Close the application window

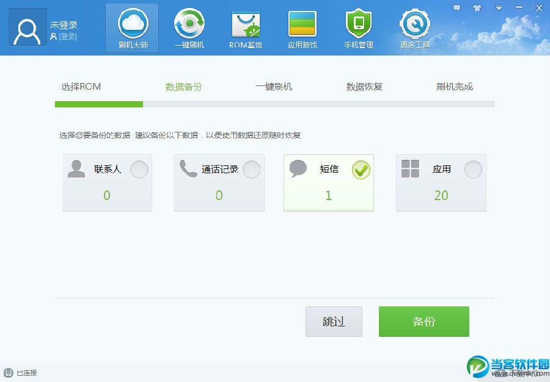point(540,8)
